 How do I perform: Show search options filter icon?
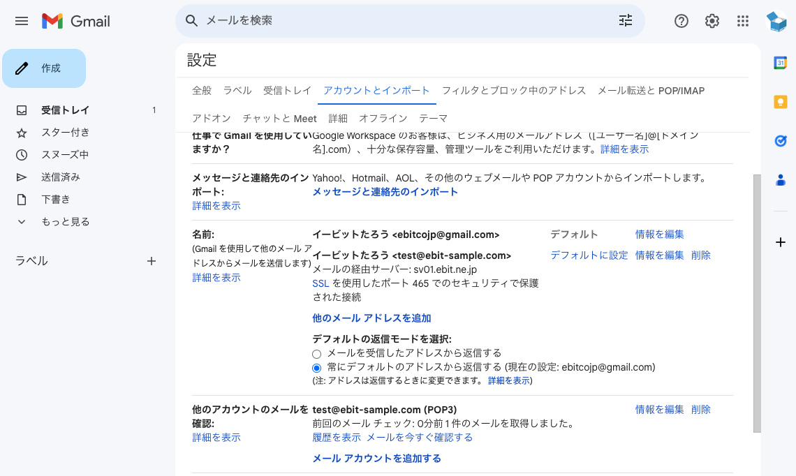626,20
